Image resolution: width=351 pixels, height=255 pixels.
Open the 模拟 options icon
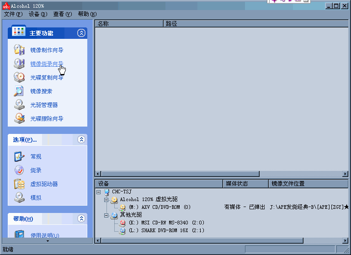coord(19,197)
